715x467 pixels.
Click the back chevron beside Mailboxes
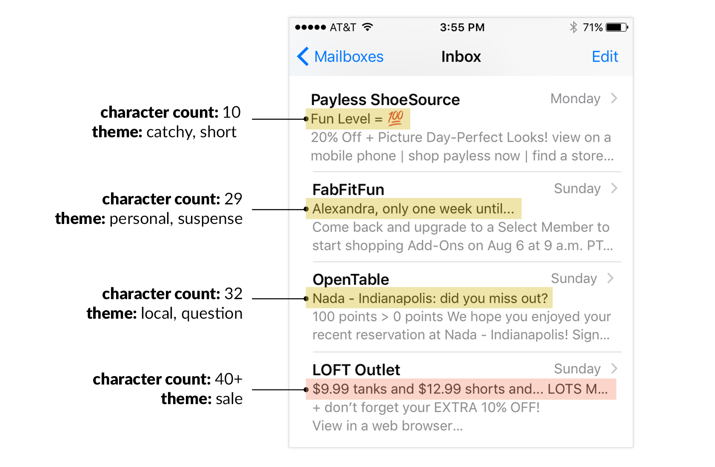click(303, 57)
